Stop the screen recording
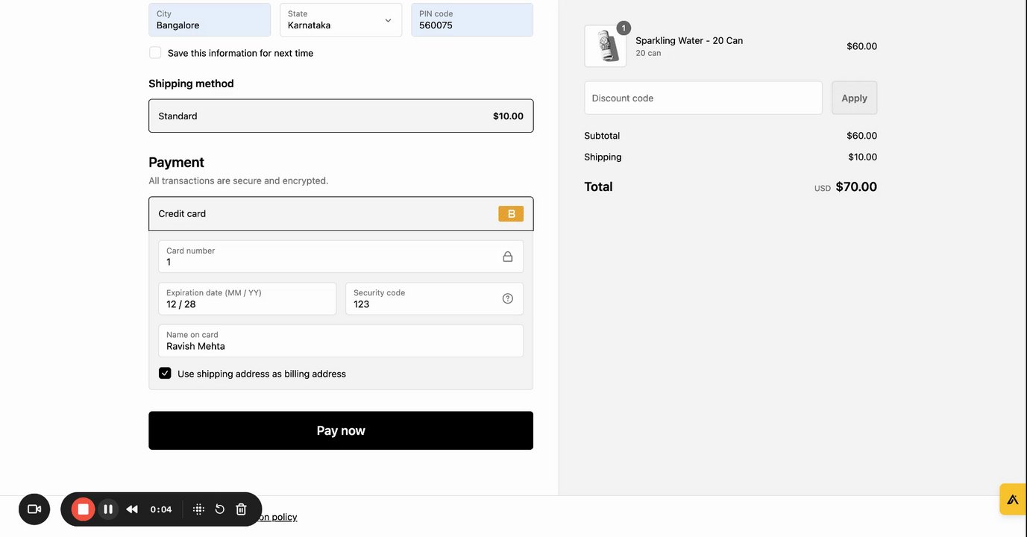1027x537 pixels. click(84, 509)
